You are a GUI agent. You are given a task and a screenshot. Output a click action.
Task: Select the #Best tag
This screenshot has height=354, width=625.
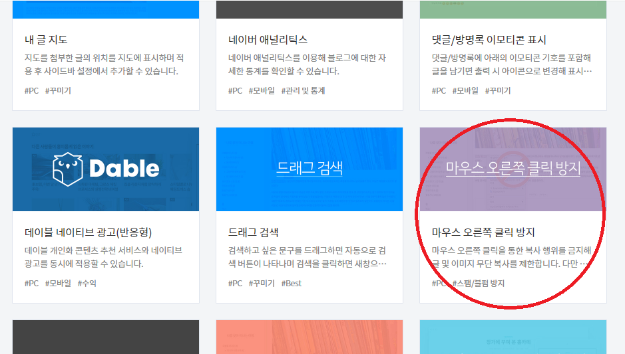[292, 283]
